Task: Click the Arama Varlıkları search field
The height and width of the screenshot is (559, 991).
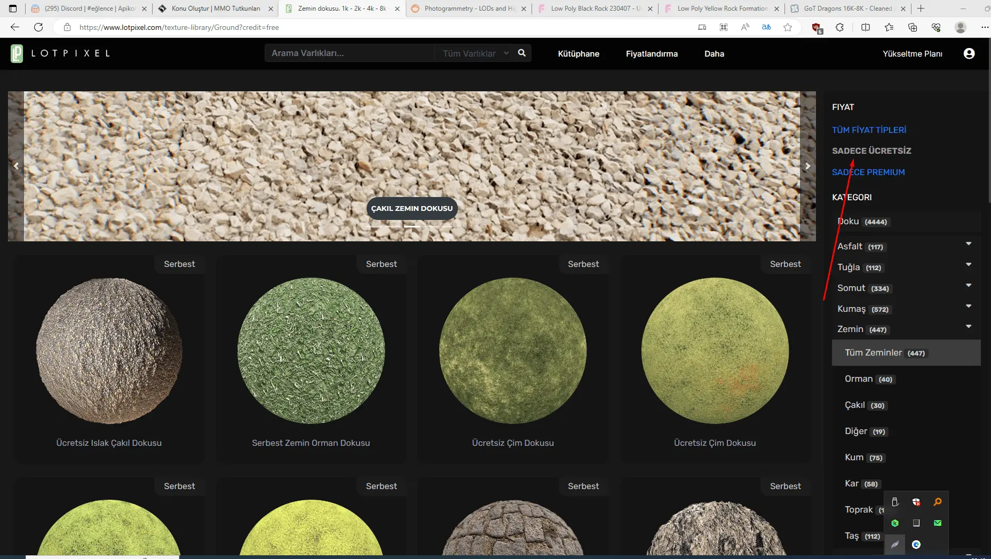Action: click(349, 53)
